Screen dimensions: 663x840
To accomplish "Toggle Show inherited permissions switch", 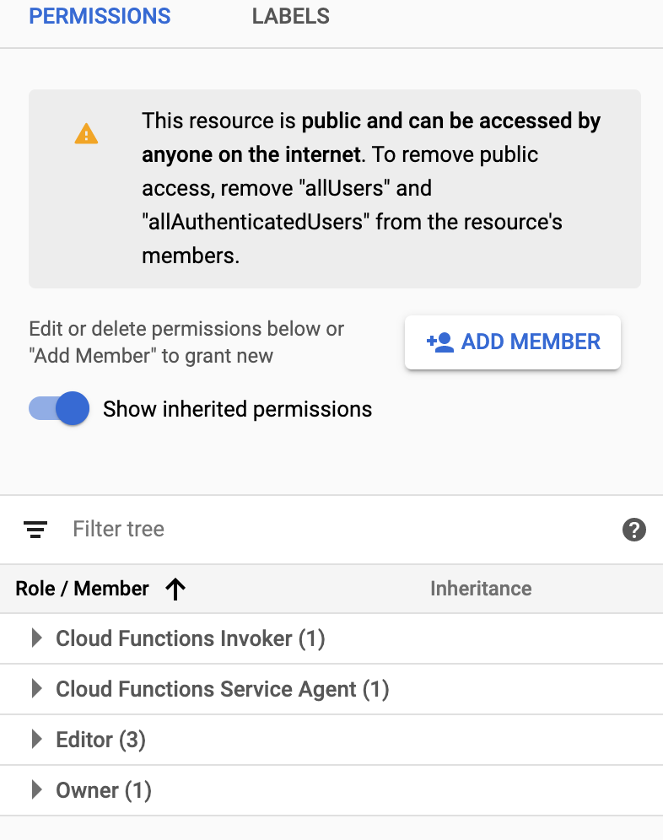I will [60, 410].
